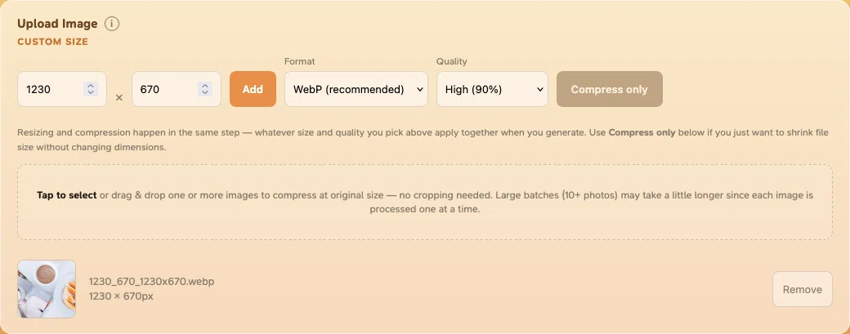This screenshot has height=334, width=850.
Task: Click the width field showing 1230
Action: (62, 89)
